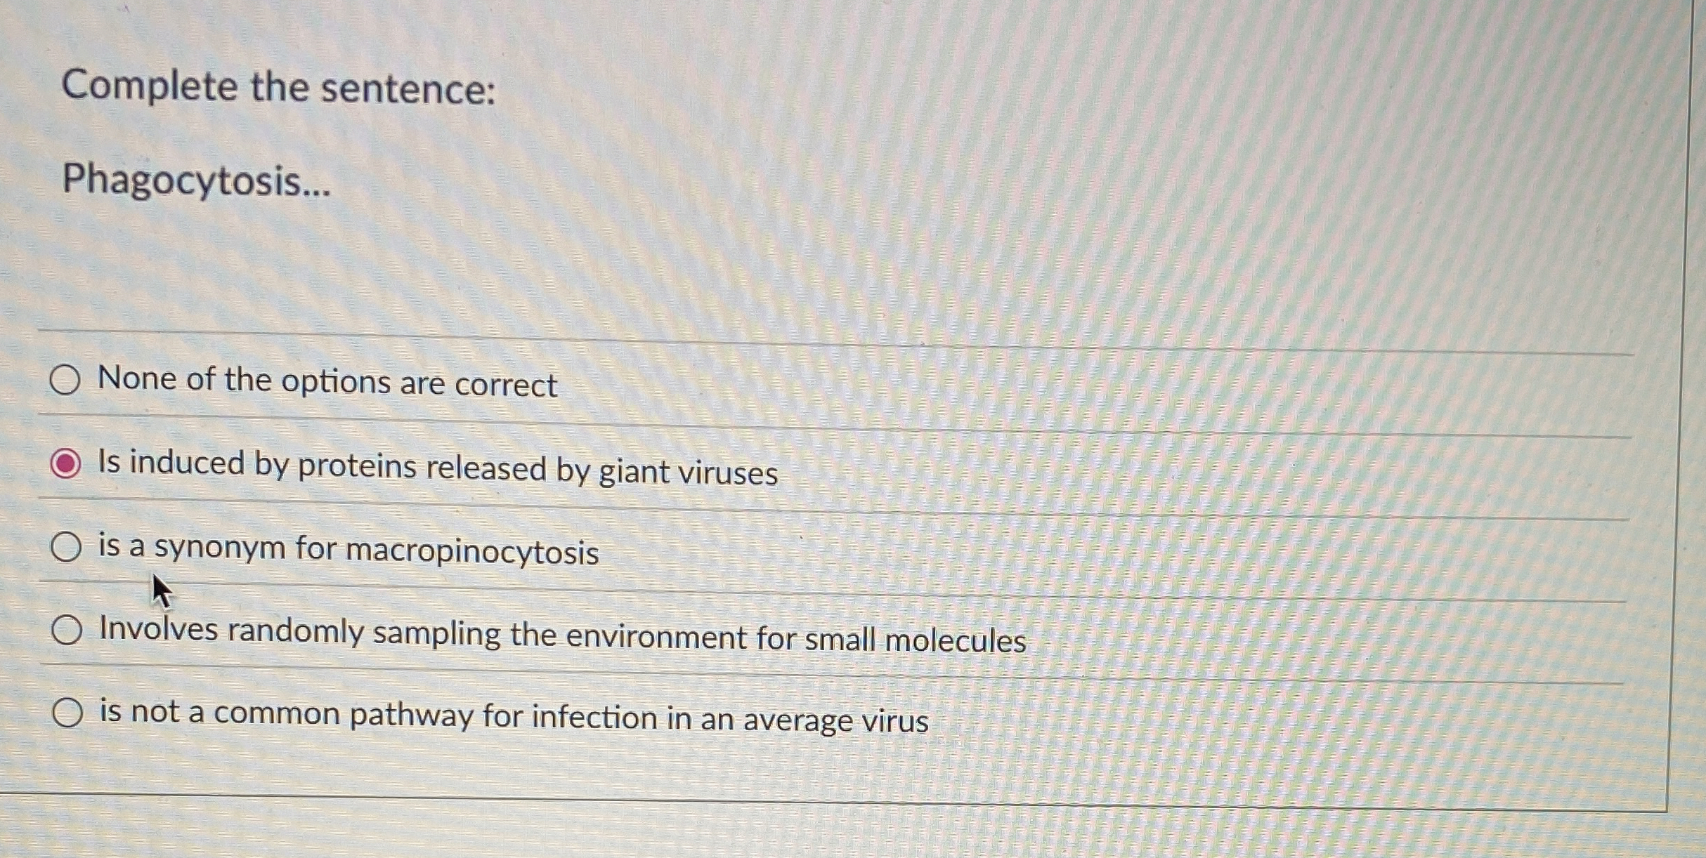
Task: Click the 'Phagocytosis...' prompt text
Action: coord(197,184)
